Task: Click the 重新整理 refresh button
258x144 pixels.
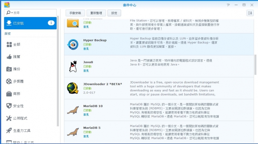Action: (96, 13)
